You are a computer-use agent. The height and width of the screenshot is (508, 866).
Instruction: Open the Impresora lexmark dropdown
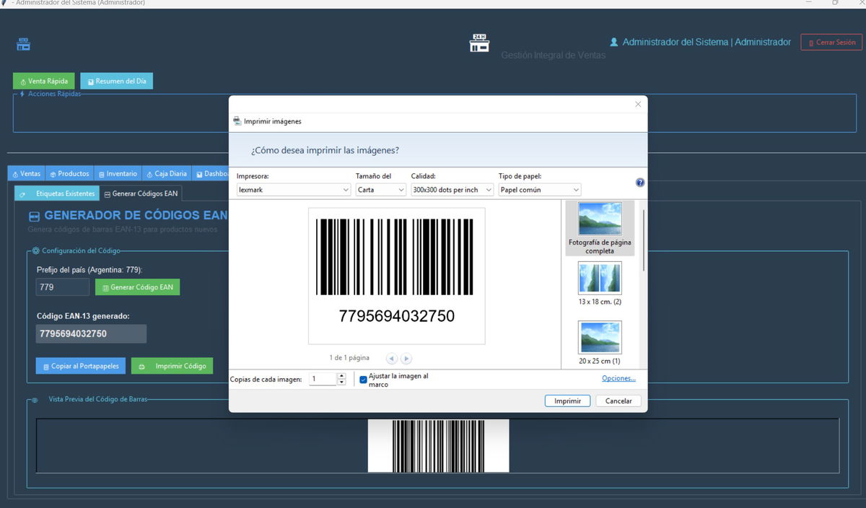point(294,190)
